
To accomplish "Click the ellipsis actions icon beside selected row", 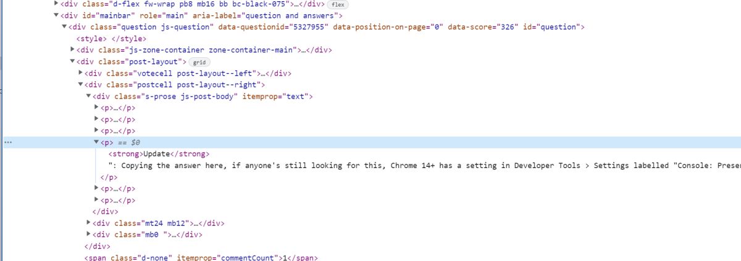I will (8, 142).
